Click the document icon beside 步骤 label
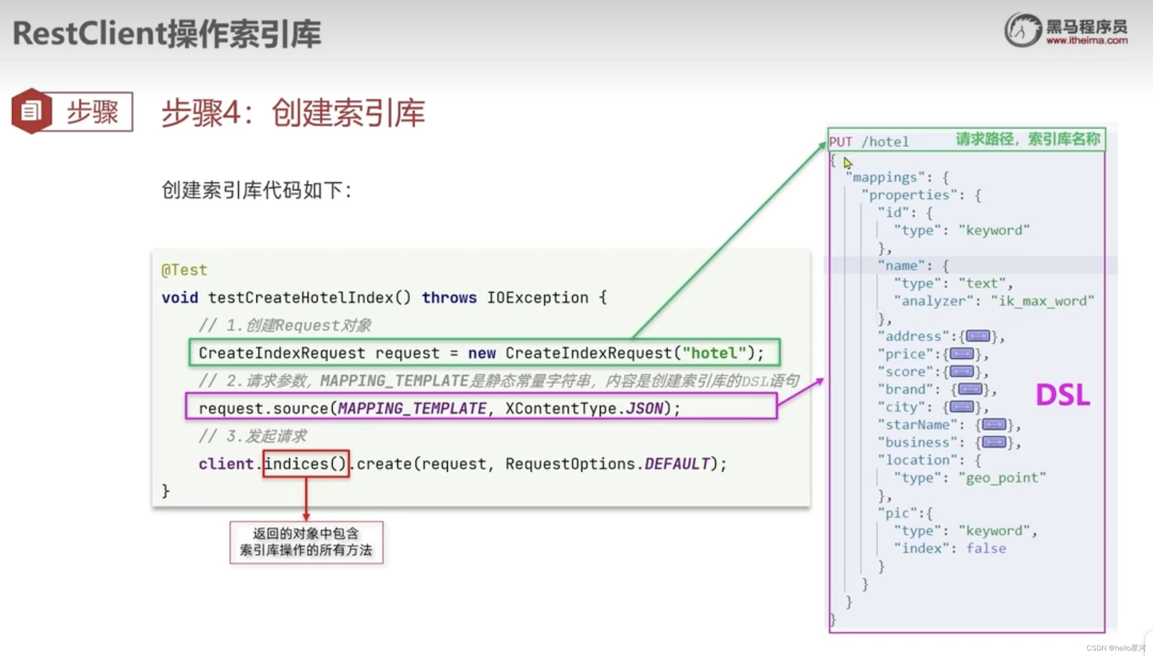 (x=31, y=111)
